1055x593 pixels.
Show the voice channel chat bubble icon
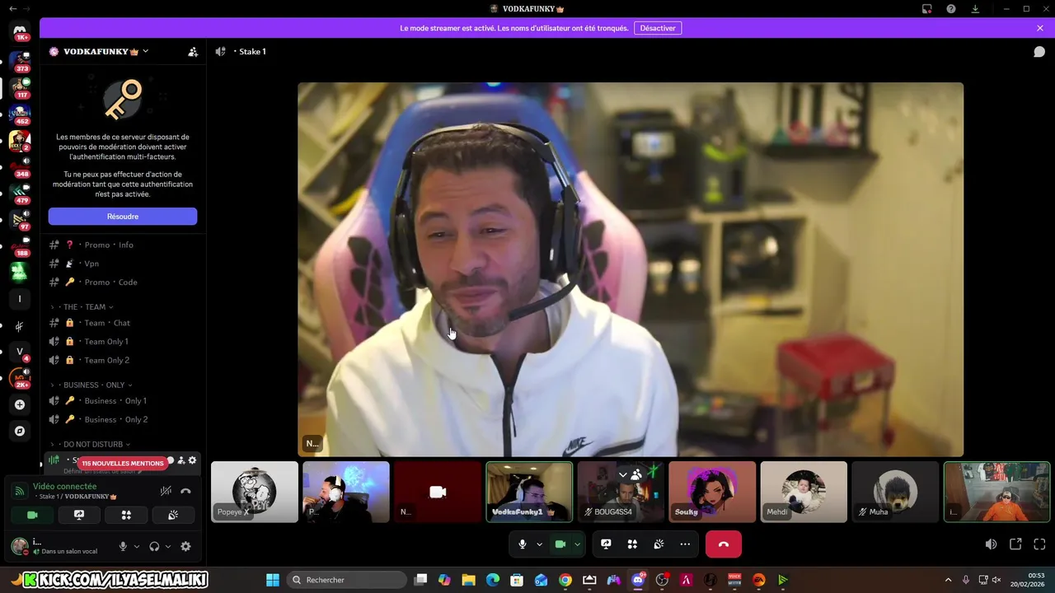(x=1039, y=51)
